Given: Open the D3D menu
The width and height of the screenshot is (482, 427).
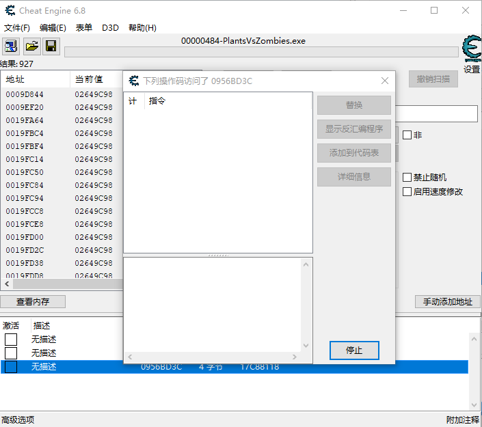Looking at the screenshot, I should point(110,28).
